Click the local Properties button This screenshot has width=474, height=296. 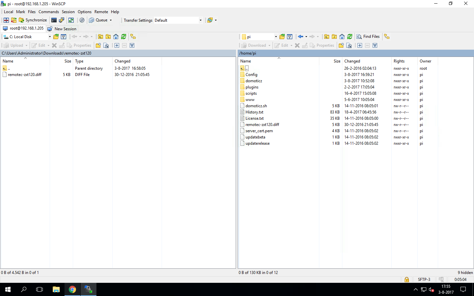point(79,45)
